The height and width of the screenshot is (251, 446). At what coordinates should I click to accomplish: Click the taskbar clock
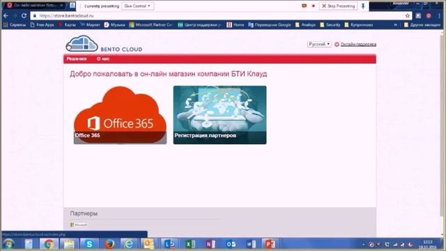pos(427,244)
